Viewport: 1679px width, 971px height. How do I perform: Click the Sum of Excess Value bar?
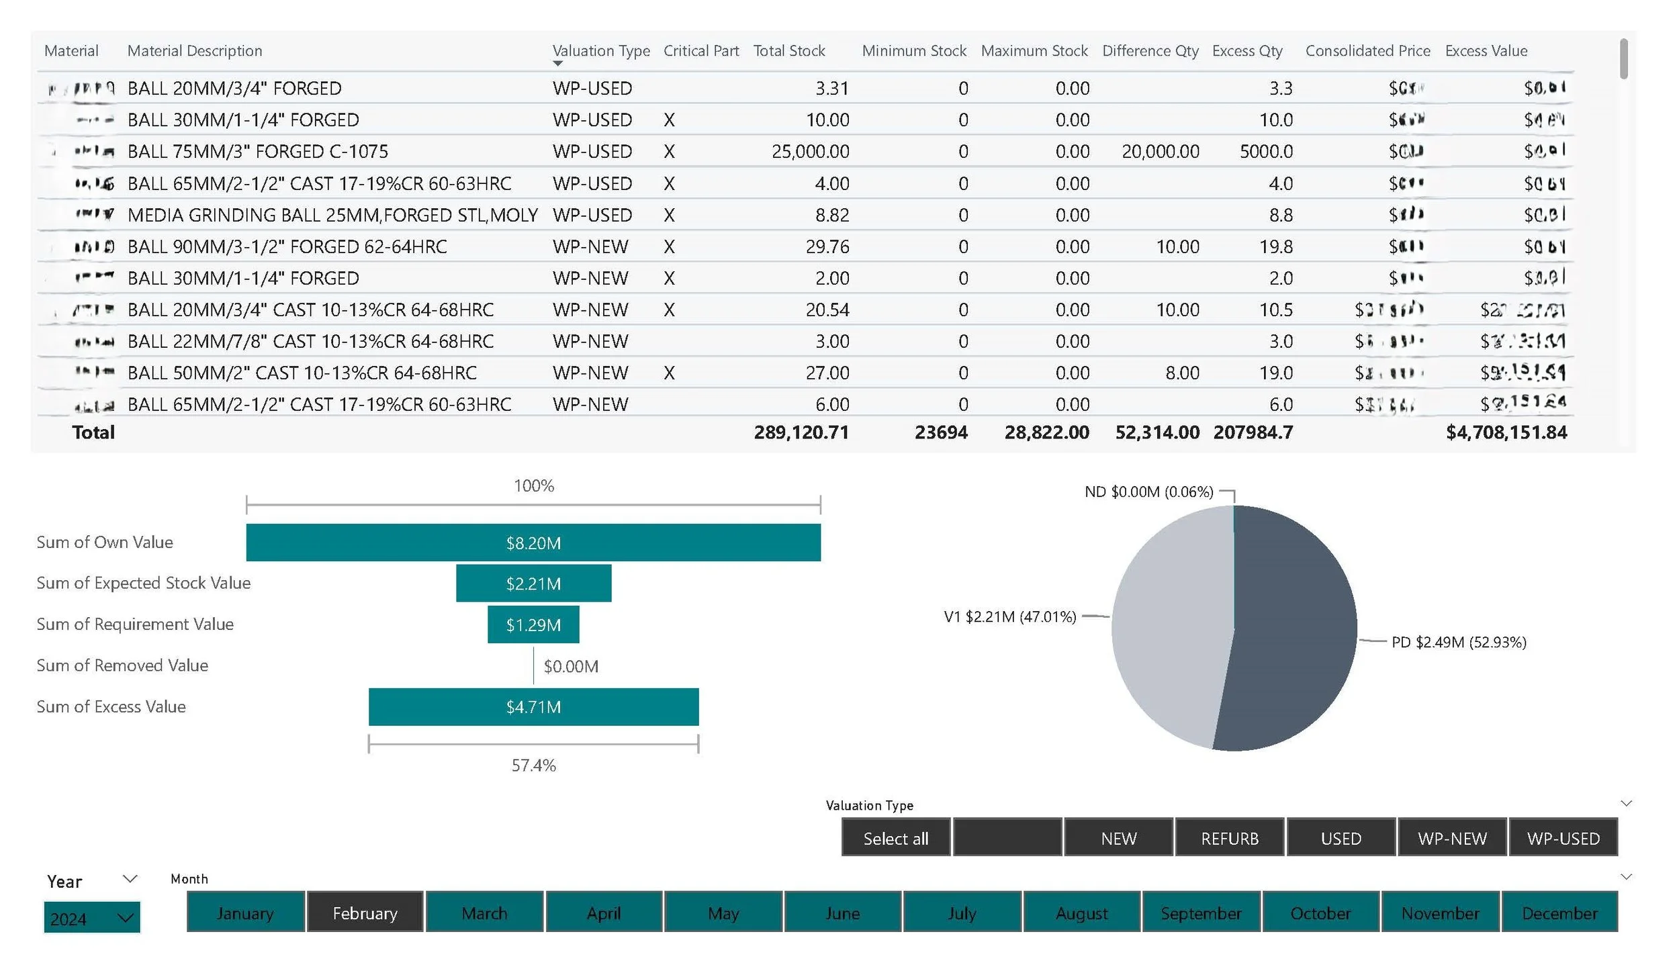point(533,707)
